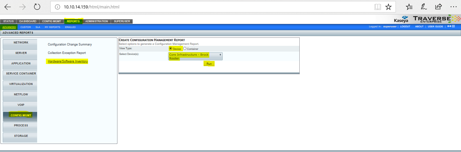This screenshot has height=152, width=461.
Task: Open the SLA reports submenu
Action: 38,27
